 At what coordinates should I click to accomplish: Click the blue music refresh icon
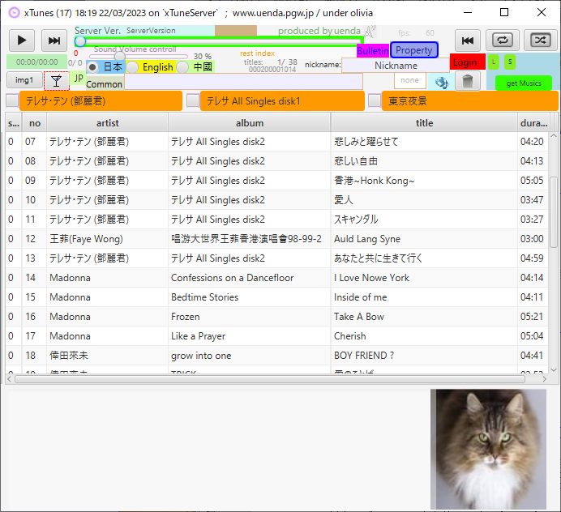click(x=442, y=81)
